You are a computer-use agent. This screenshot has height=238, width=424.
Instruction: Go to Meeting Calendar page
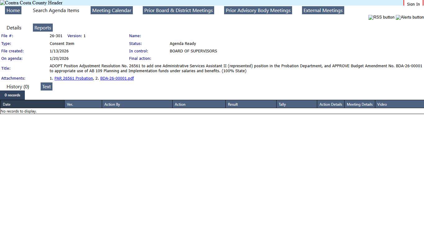point(112,11)
